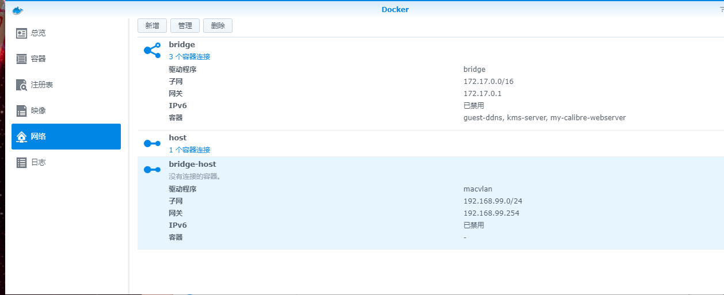Click the Docker window title text
Viewport: 724px width, 295px height.
[x=395, y=10]
